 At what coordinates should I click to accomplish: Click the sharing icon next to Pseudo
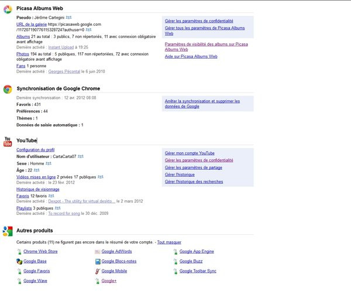(x=68, y=18)
